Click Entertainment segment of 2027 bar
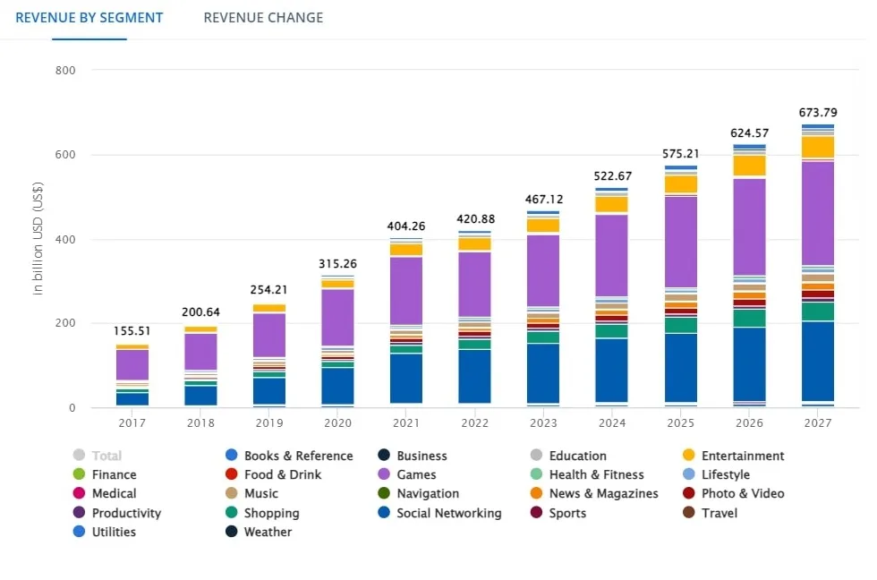Screen dimensions: 877x580 coord(818,147)
